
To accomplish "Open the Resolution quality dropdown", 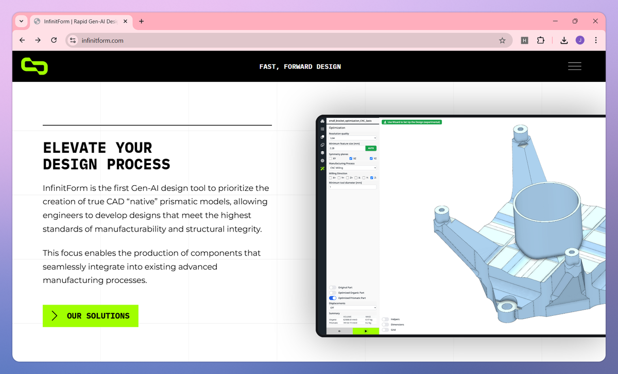I will point(353,138).
